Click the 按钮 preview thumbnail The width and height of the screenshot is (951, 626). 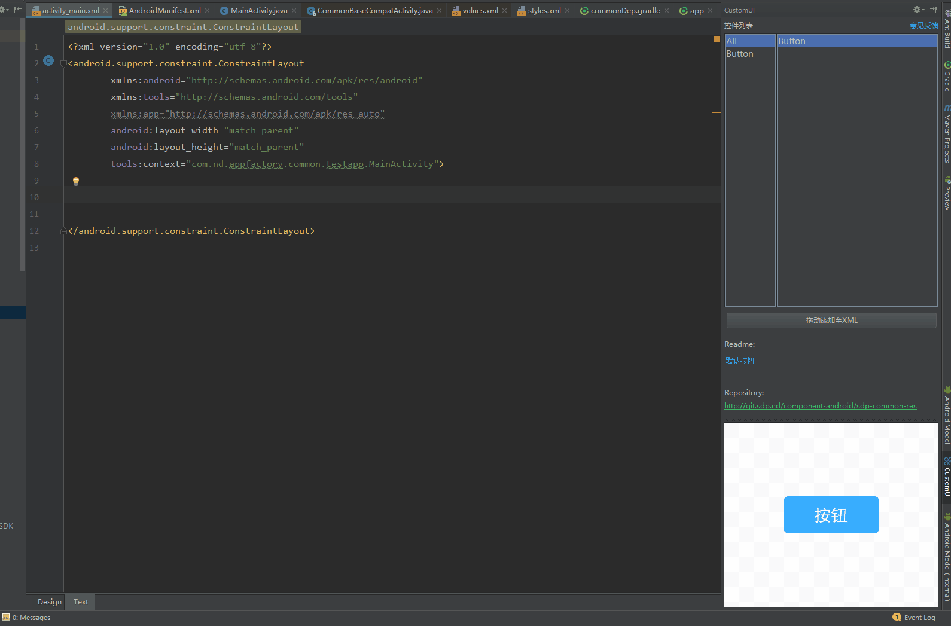[x=831, y=515]
